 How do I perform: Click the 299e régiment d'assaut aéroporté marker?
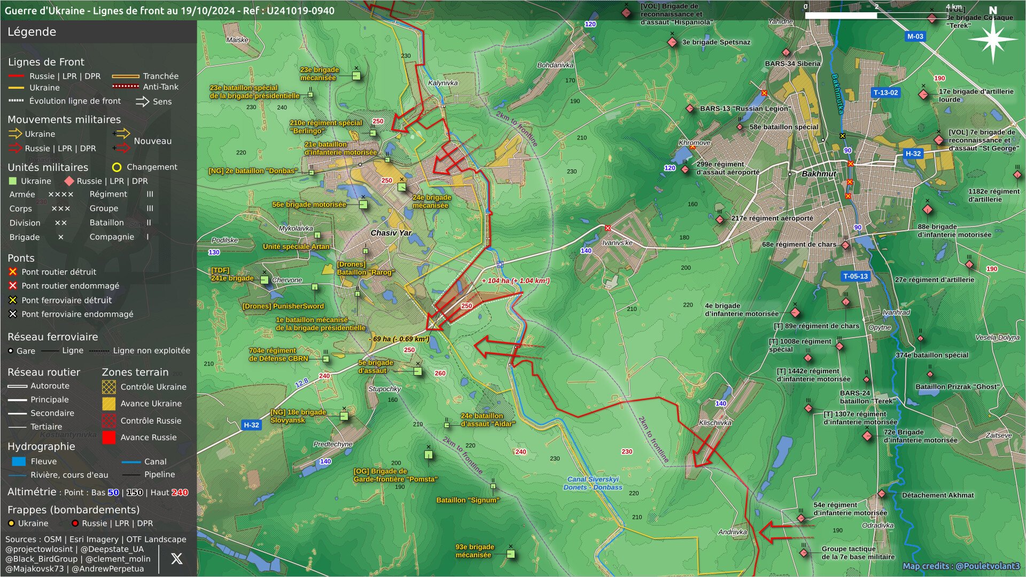pyautogui.click(x=685, y=169)
